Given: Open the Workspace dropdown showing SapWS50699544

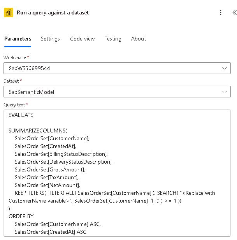Looking at the screenshot, I should click(x=113, y=68).
